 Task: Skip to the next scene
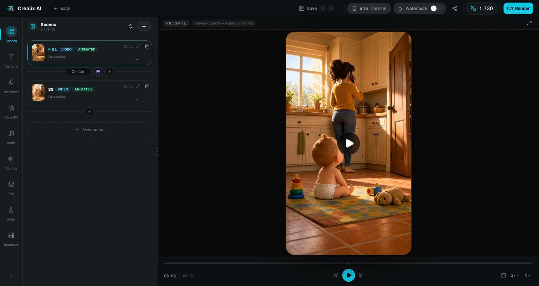361,275
